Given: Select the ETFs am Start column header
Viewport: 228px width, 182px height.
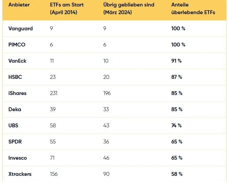Looking at the screenshot, I should coord(67,9).
